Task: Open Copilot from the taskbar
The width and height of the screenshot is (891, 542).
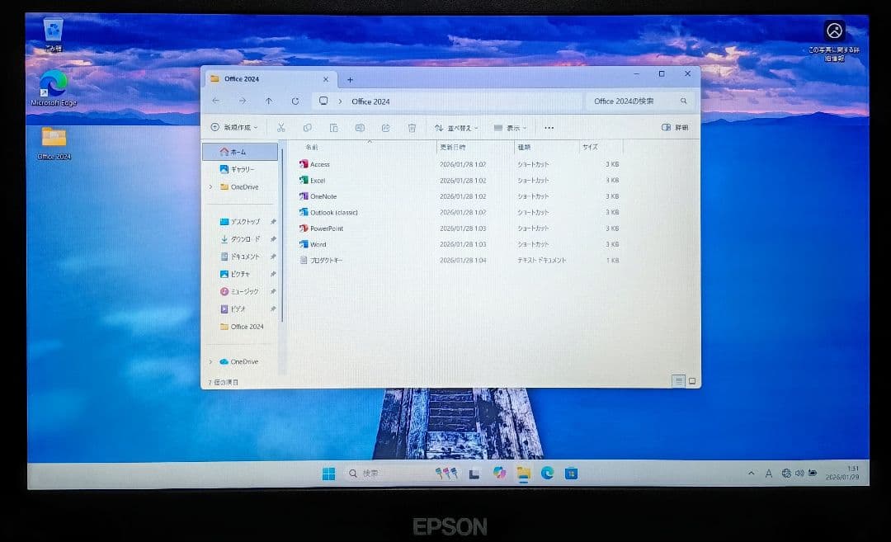Action: click(x=498, y=473)
